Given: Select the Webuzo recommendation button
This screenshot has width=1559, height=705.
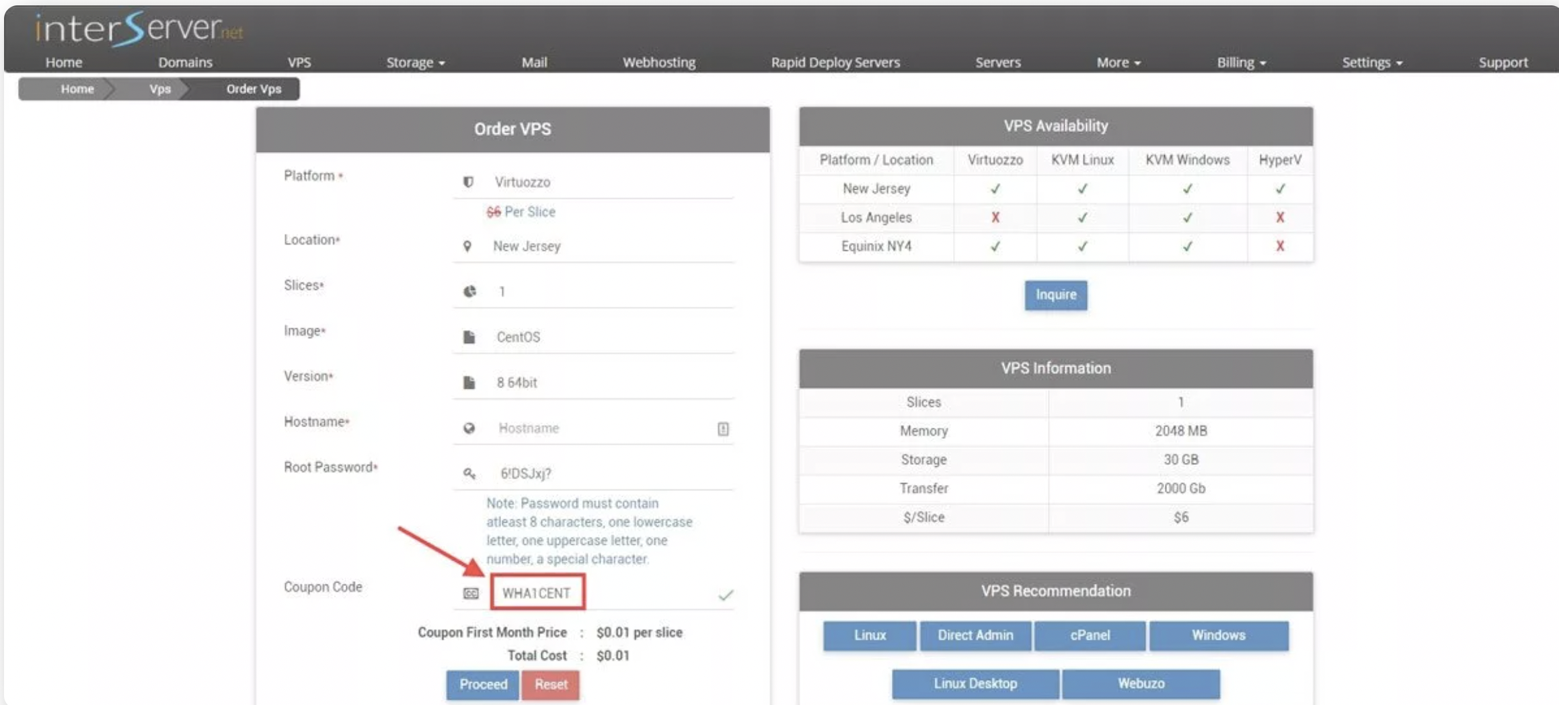Looking at the screenshot, I should 1141,684.
